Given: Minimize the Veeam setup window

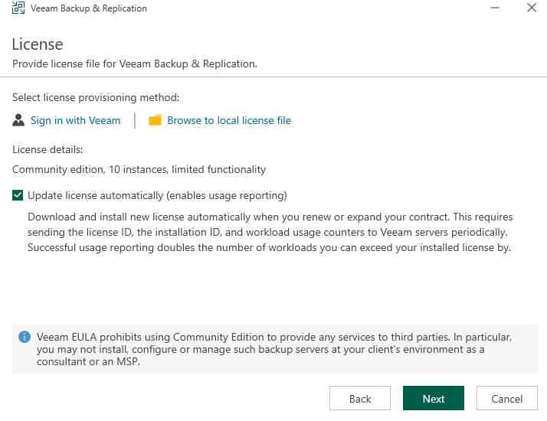Looking at the screenshot, I should [495, 8].
